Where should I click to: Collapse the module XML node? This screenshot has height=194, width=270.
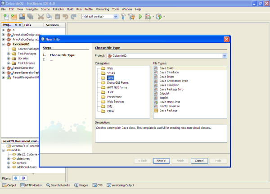click(x=4, y=150)
